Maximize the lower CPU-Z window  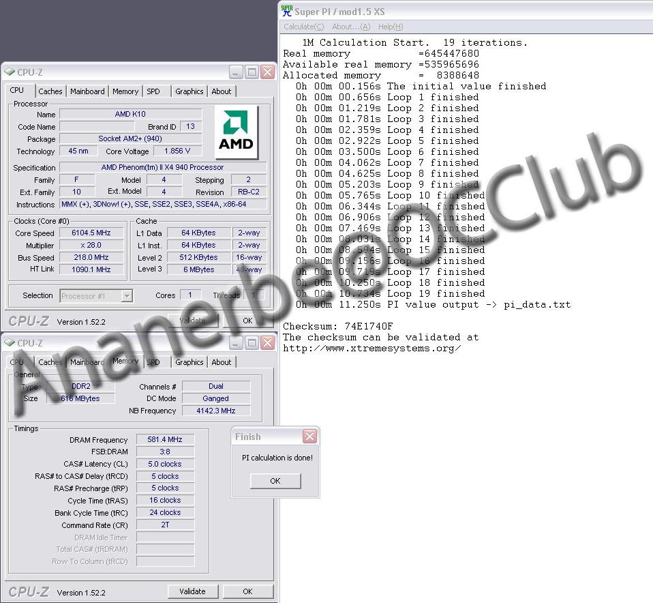[x=252, y=343]
